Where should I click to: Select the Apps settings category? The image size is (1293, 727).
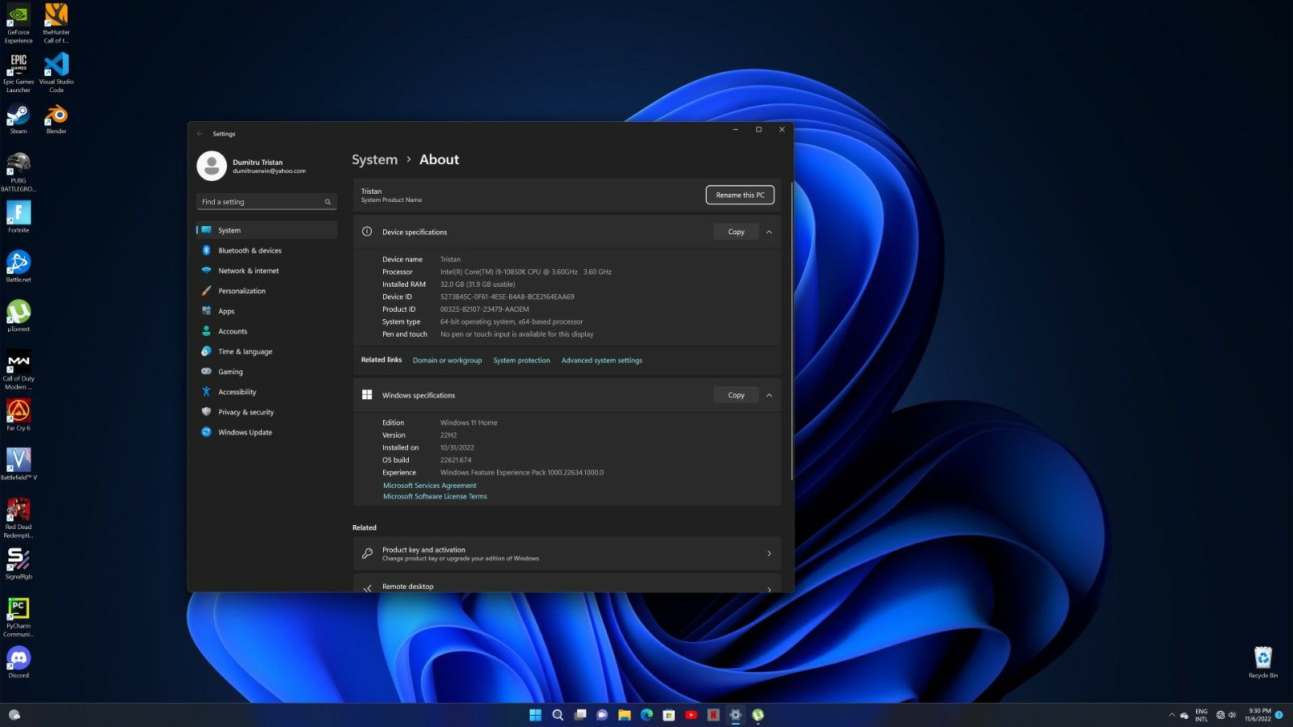click(x=266, y=311)
